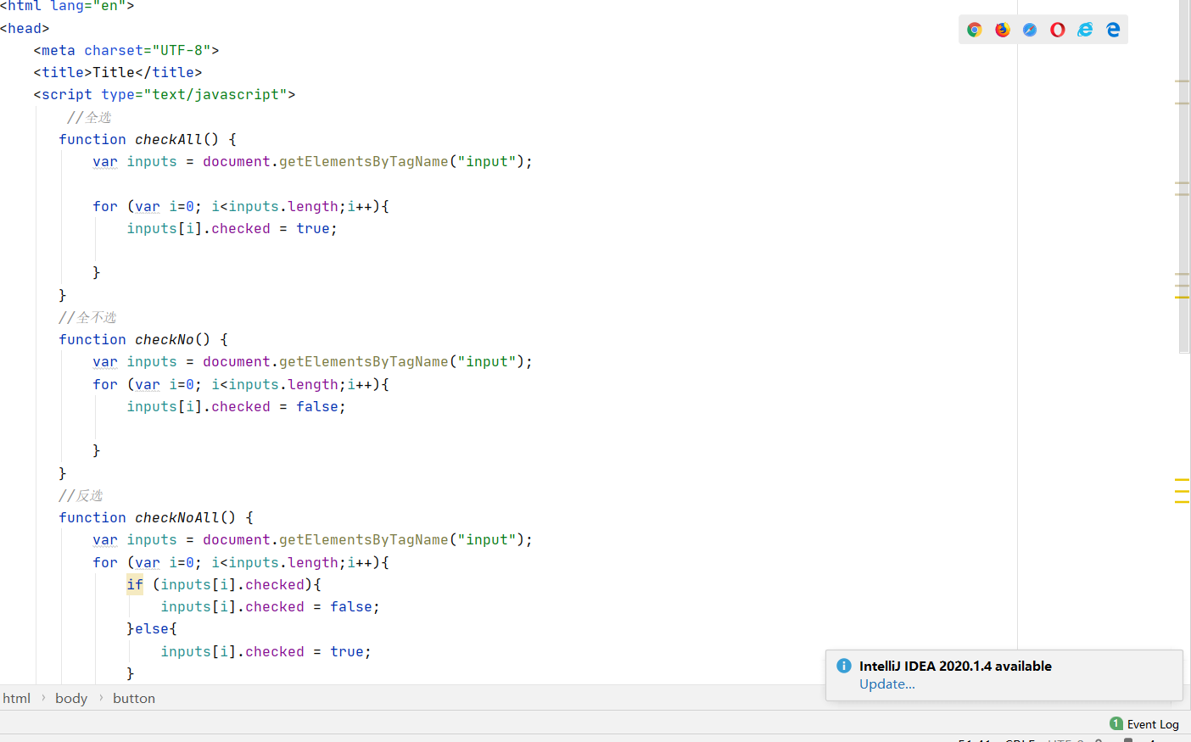The width and height of the screenshot is (1191, 742).
Task: Place cursor on checkNoAll function name
Action: (177, 517)
